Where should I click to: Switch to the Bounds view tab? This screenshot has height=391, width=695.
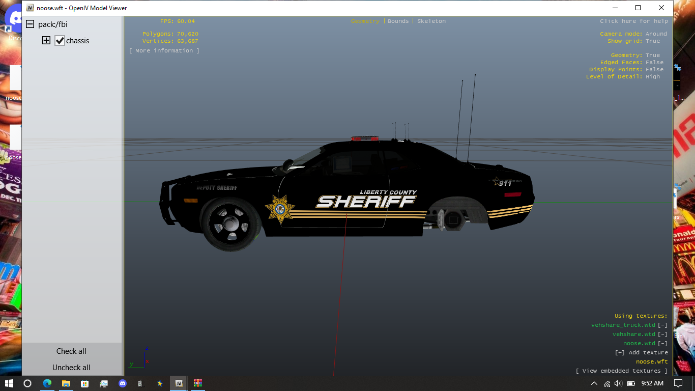[398, 21]
